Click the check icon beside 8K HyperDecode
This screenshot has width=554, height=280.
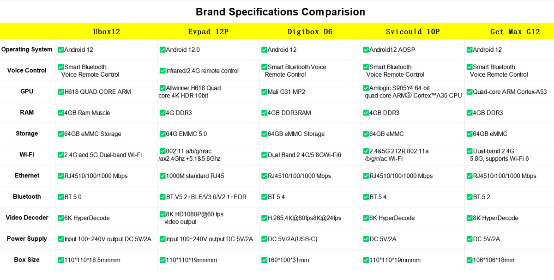pyautogui.click(x=470, y=218)
